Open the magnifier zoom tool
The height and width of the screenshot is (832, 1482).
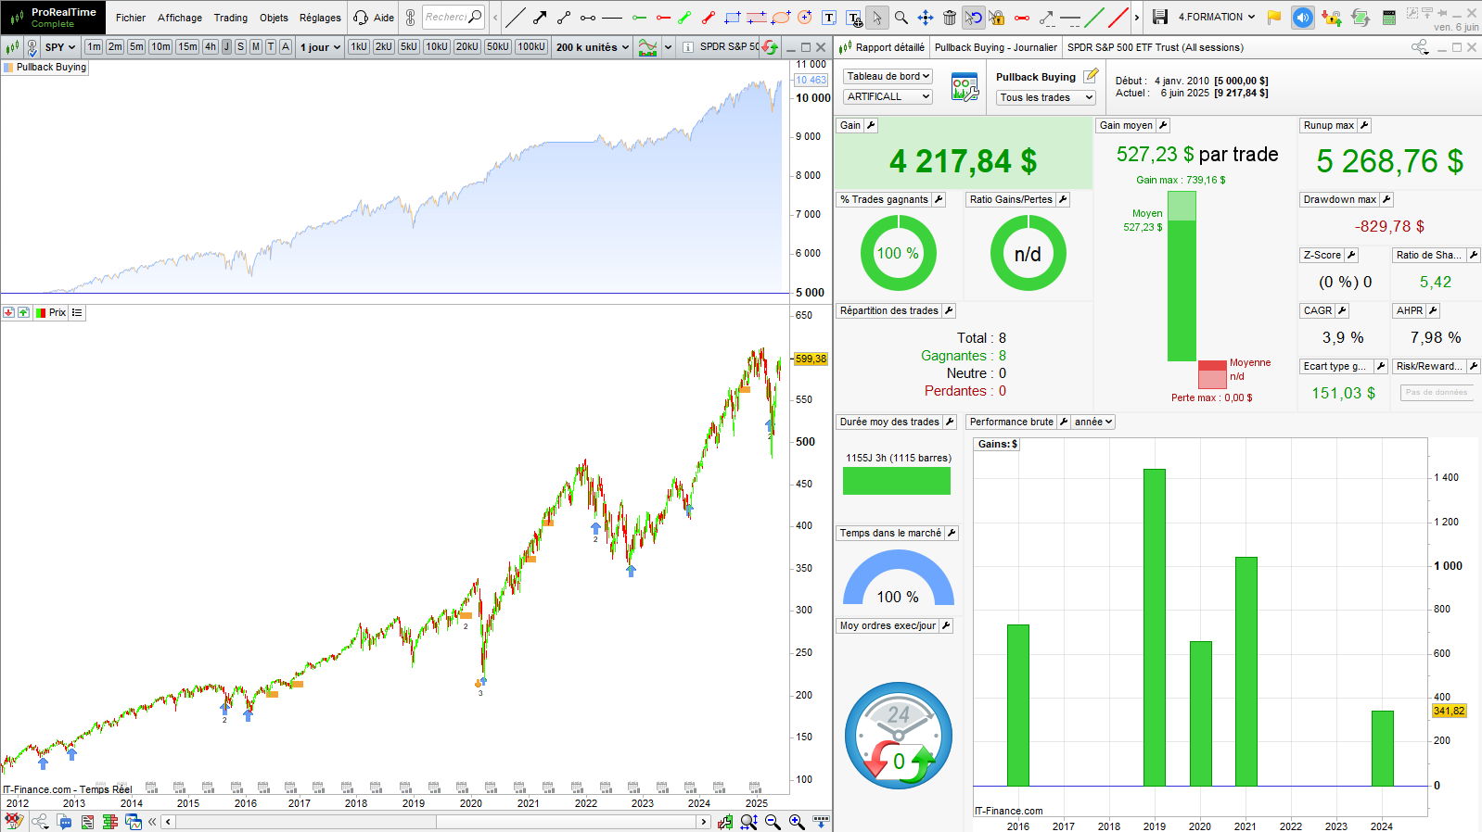901,17
